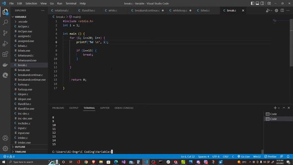
Task: Click Go Live in status bar
Action: point(244,157)
